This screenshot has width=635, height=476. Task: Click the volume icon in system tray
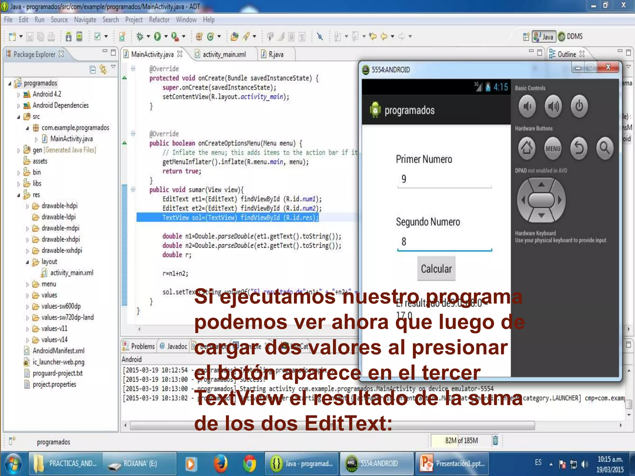(x=584, y=464)
